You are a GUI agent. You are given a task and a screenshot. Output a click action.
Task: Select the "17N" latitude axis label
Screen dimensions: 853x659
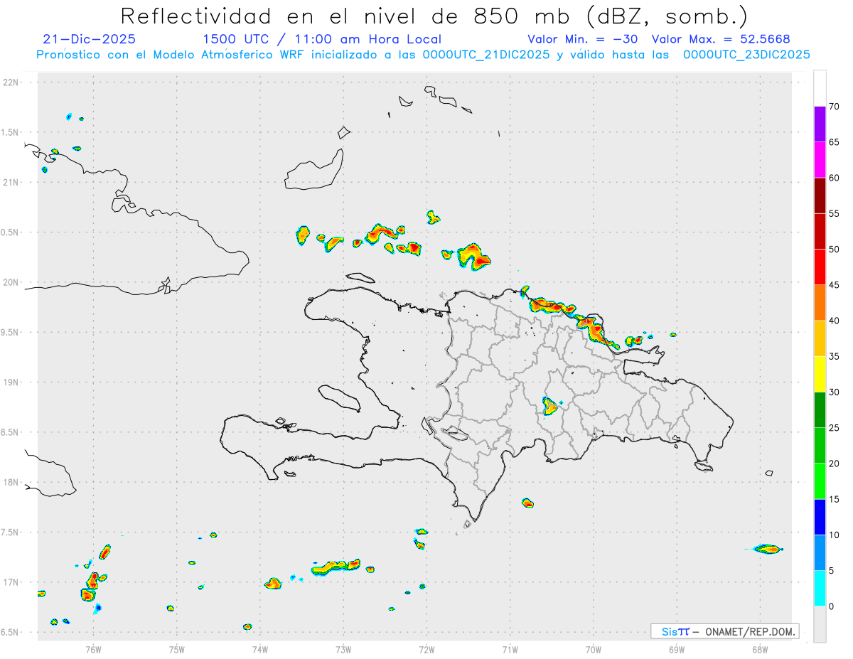(x=12, y=582)
